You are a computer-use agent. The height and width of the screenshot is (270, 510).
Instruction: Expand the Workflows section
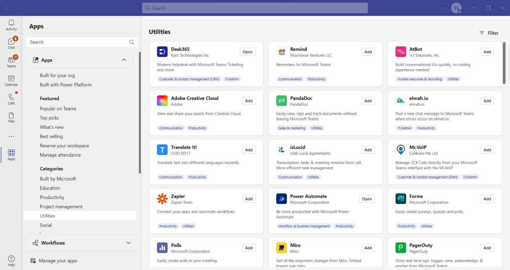tap(128, 243)
